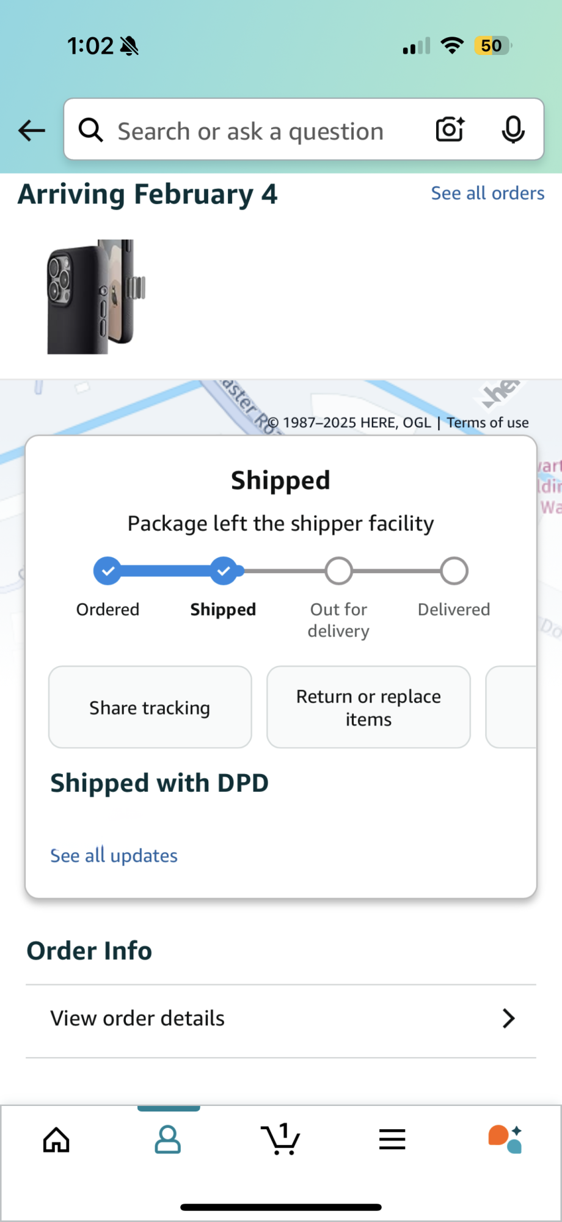Tap the Share tracking button
This screenshot has height=1222, width=562.
[150, 708]
